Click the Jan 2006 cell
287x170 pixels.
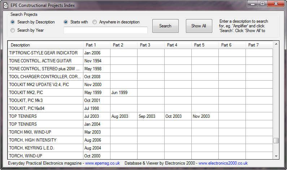tap(97, 53)
